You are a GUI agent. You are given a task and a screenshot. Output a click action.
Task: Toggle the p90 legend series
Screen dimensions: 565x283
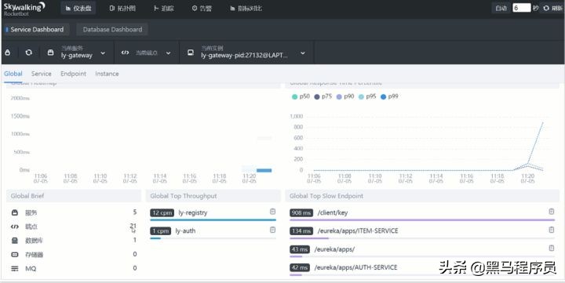pos(344,96)
